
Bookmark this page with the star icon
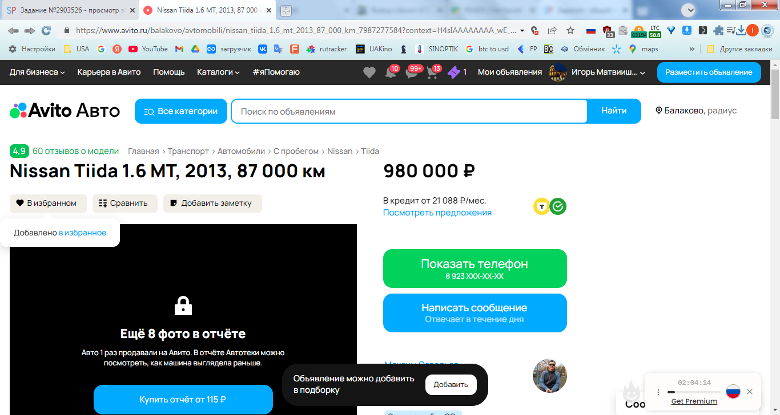click(570, 31)
